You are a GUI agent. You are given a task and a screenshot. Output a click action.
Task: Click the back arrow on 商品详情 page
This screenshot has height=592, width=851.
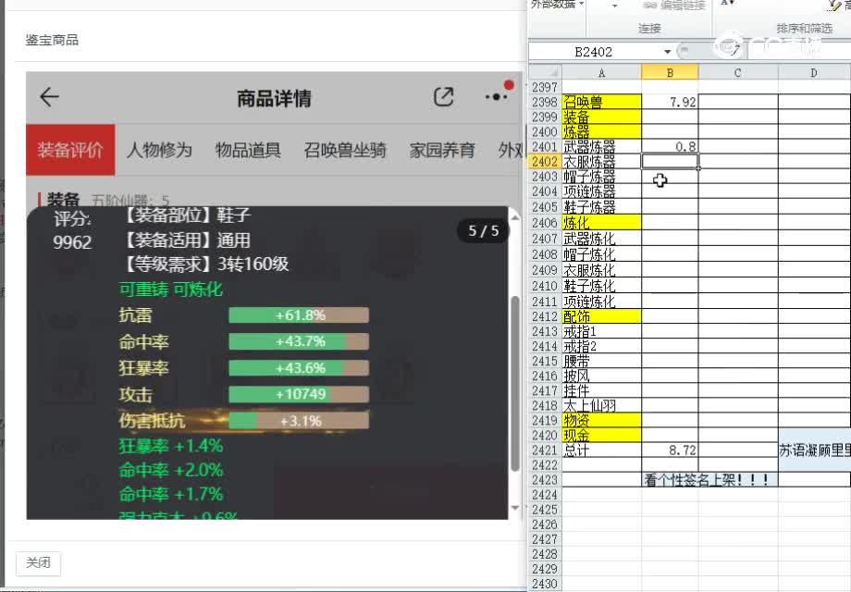click(48, 97)
